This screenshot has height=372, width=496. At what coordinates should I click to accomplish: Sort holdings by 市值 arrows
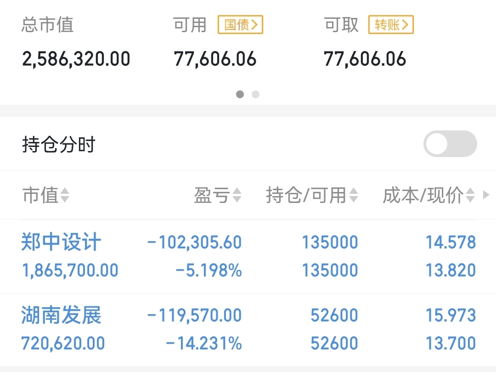tap(65, 195)
